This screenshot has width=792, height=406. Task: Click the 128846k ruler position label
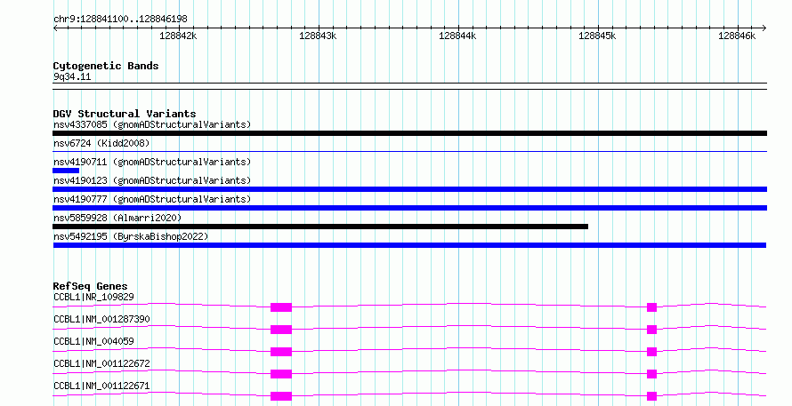[737, 36]
